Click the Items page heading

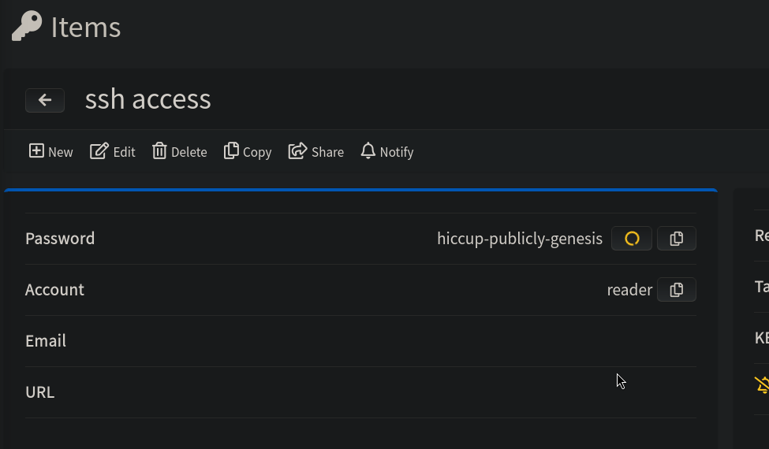[x=86, y=27]
